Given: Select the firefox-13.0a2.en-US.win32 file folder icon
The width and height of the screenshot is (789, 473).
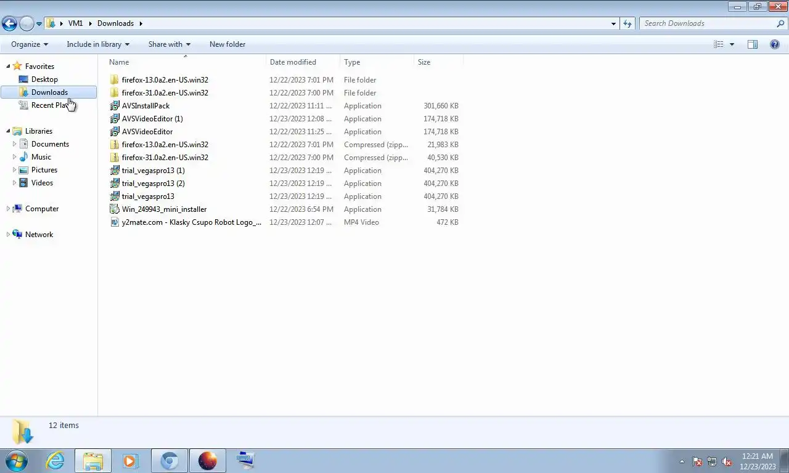Looking at the screenshot, I should pos(114,80).
